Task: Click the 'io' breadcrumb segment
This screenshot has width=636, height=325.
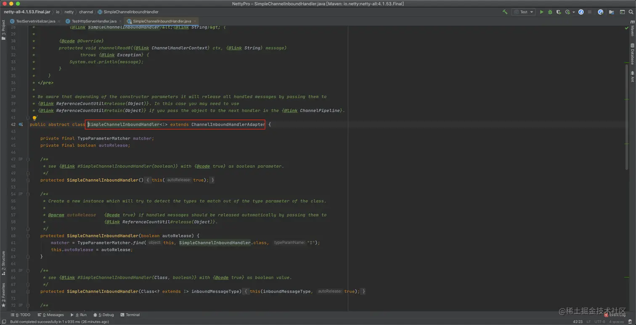Action: tap(58, 12)
